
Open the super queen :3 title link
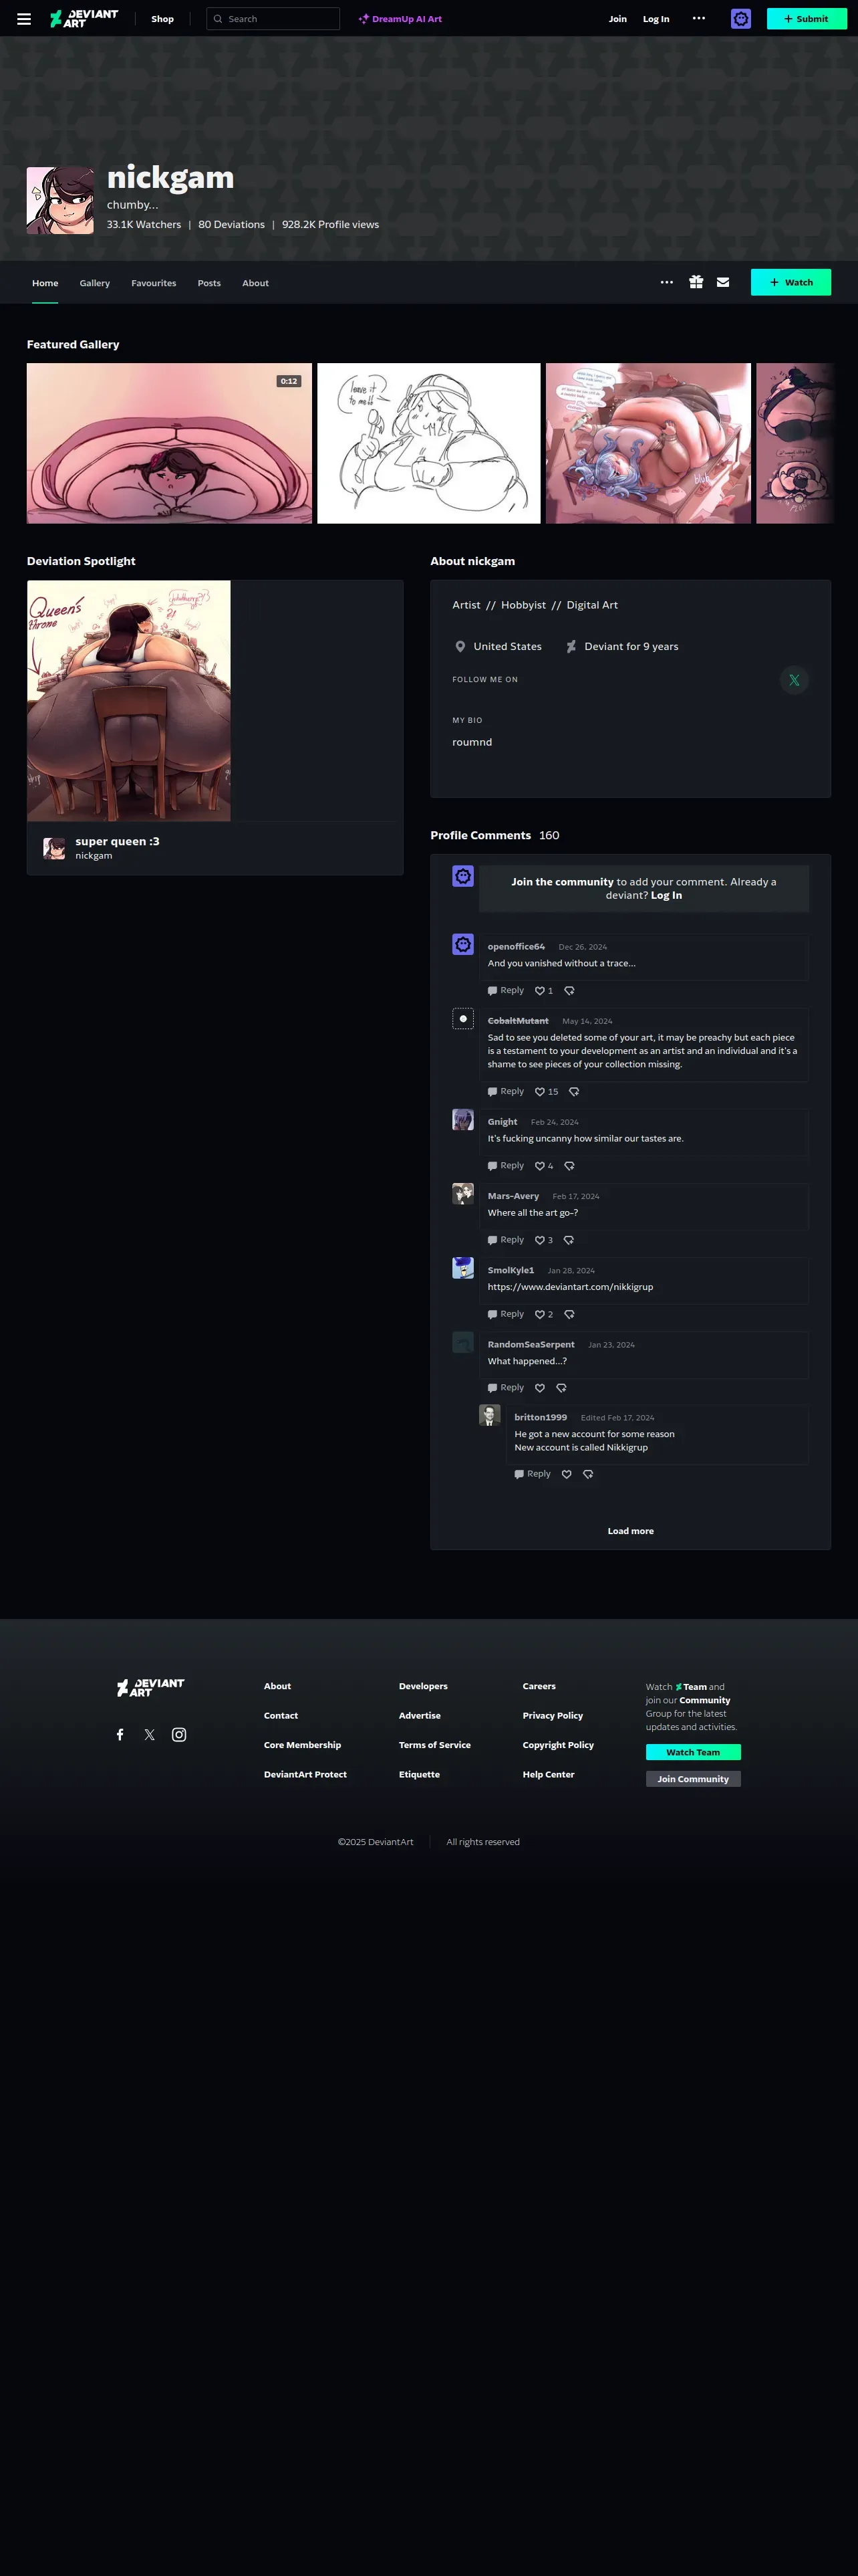click(x=117, y=841)
